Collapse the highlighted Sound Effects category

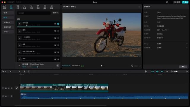8,18
